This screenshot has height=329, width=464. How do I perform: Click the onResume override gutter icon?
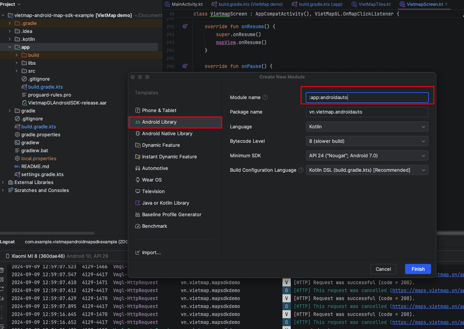[185, 26]
